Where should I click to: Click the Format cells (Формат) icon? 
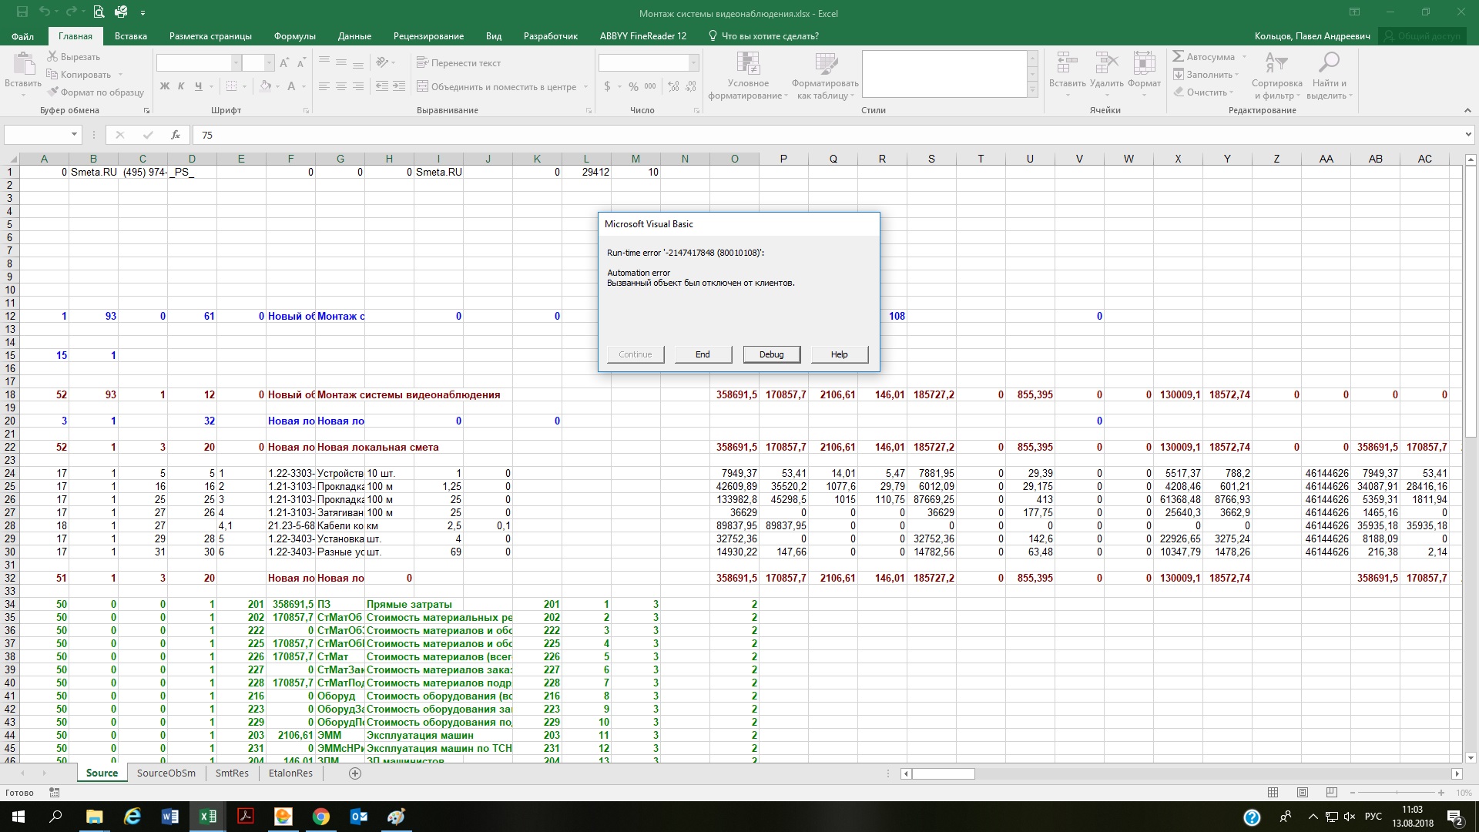1144,65
